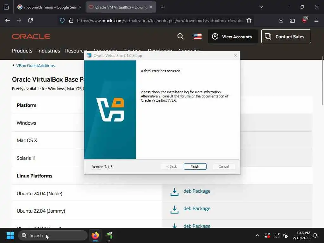Click the taskbar app icon next to Firefox
The image size is (324, 243).
(109, 235)
